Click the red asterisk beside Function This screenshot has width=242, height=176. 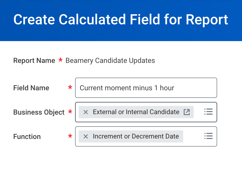(70, 136)
